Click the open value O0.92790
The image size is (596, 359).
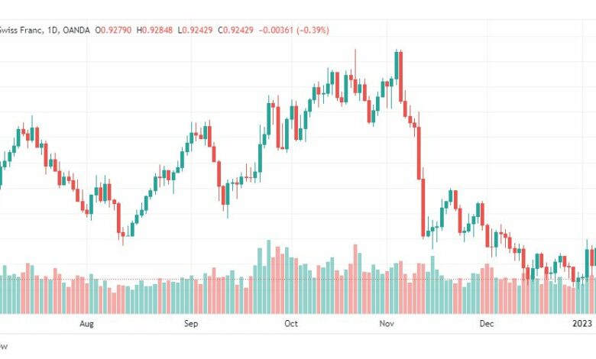[113, 30]
